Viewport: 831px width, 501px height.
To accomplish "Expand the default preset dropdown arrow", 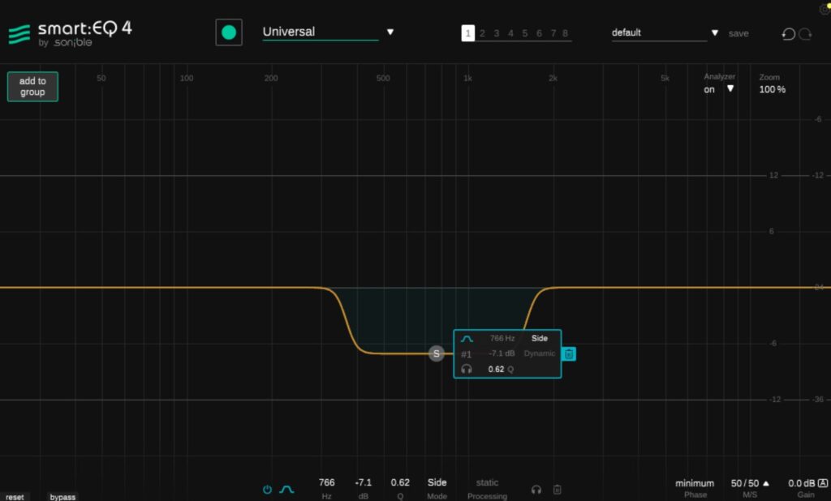I will pos(714,33).
